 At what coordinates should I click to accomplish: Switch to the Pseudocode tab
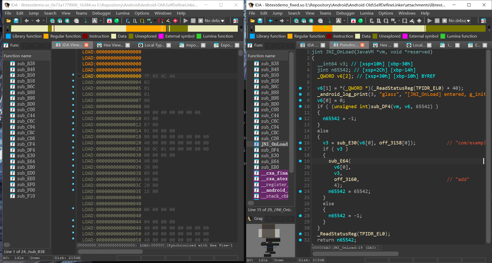(348, 45)
